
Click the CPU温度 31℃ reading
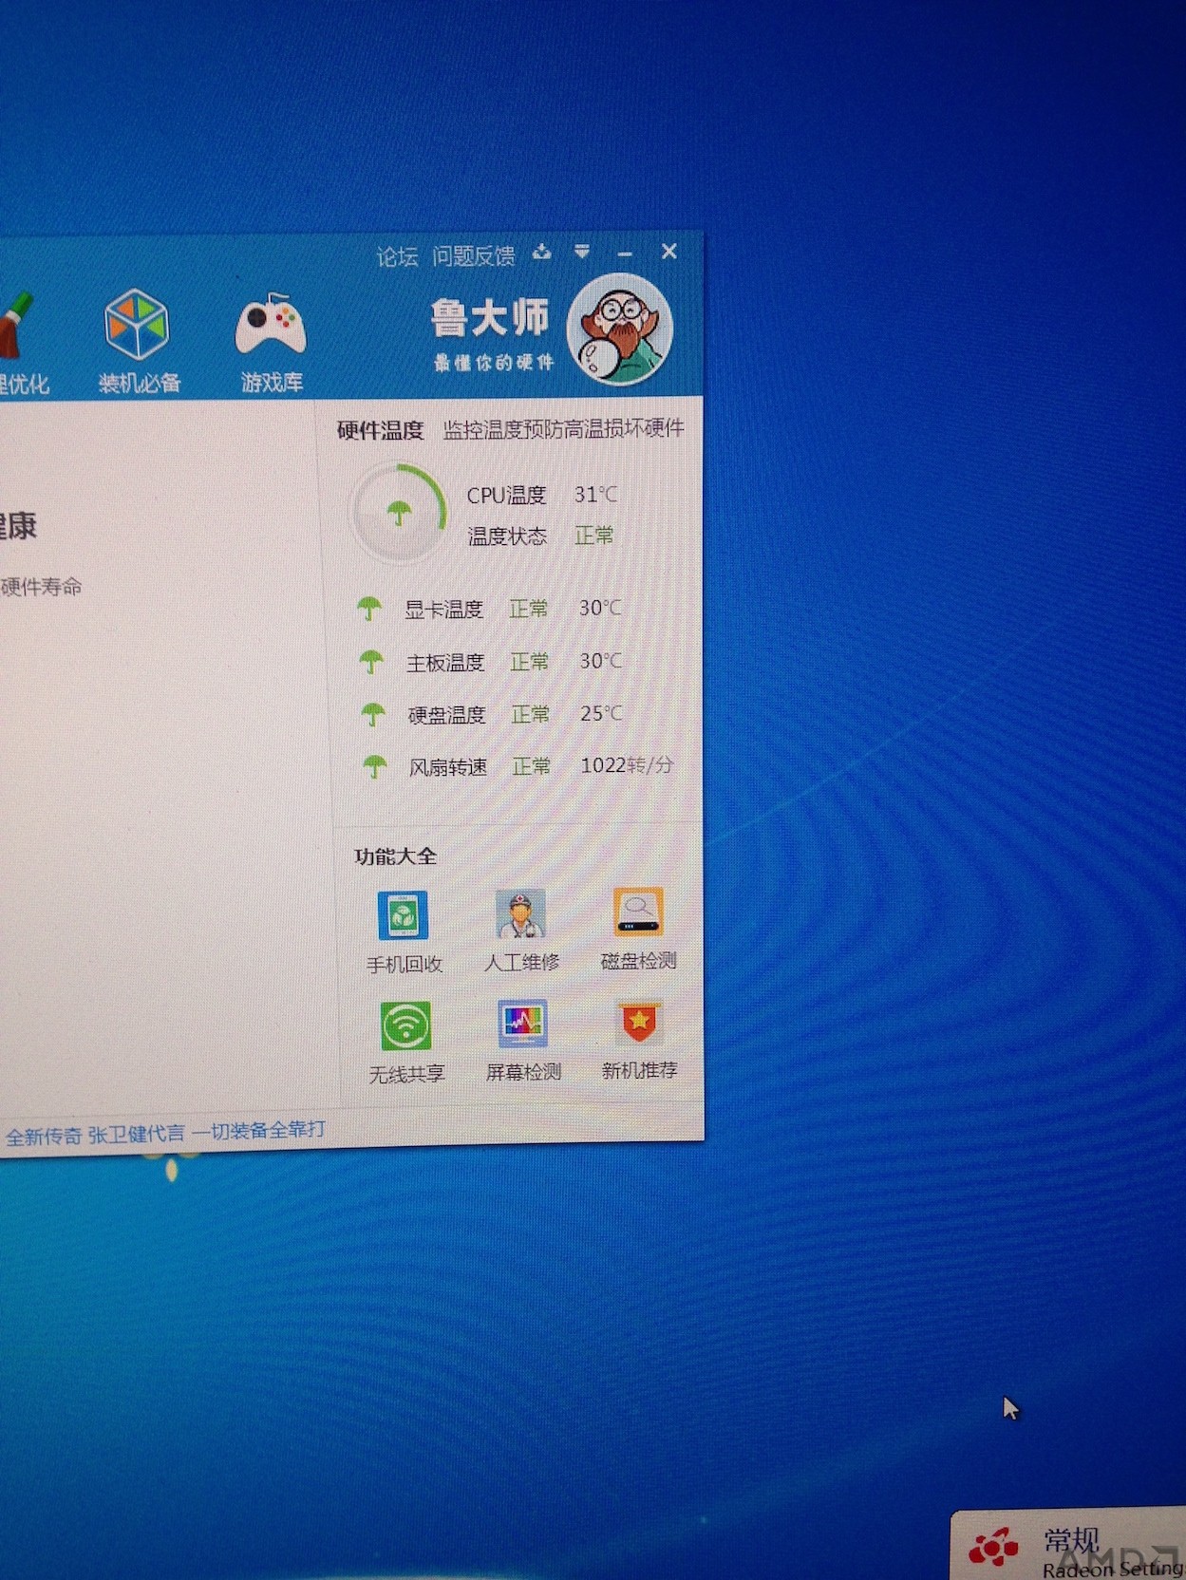point(541,495)
